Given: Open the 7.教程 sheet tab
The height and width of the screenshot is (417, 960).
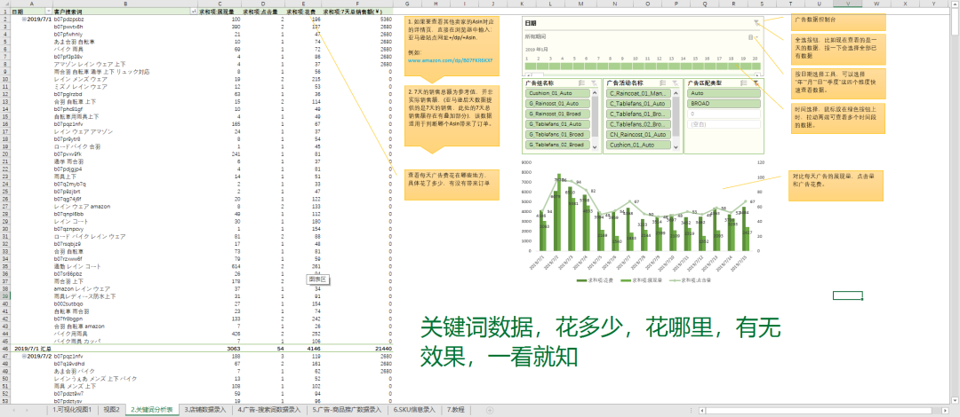Looking at the screenshot, I should tap(455, 410).
